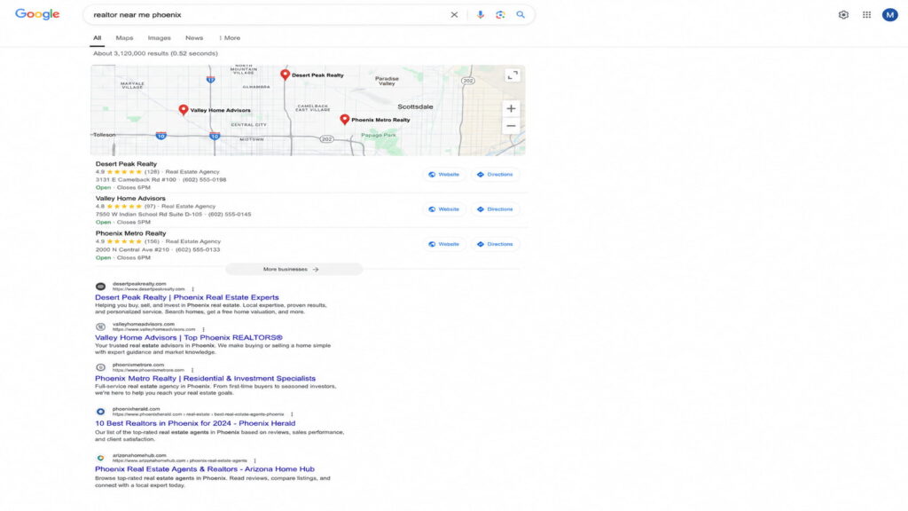Click the 3131 E Camelback Rd address text
This screenshot has height=511, width=908.
click(x=136, y=179)
